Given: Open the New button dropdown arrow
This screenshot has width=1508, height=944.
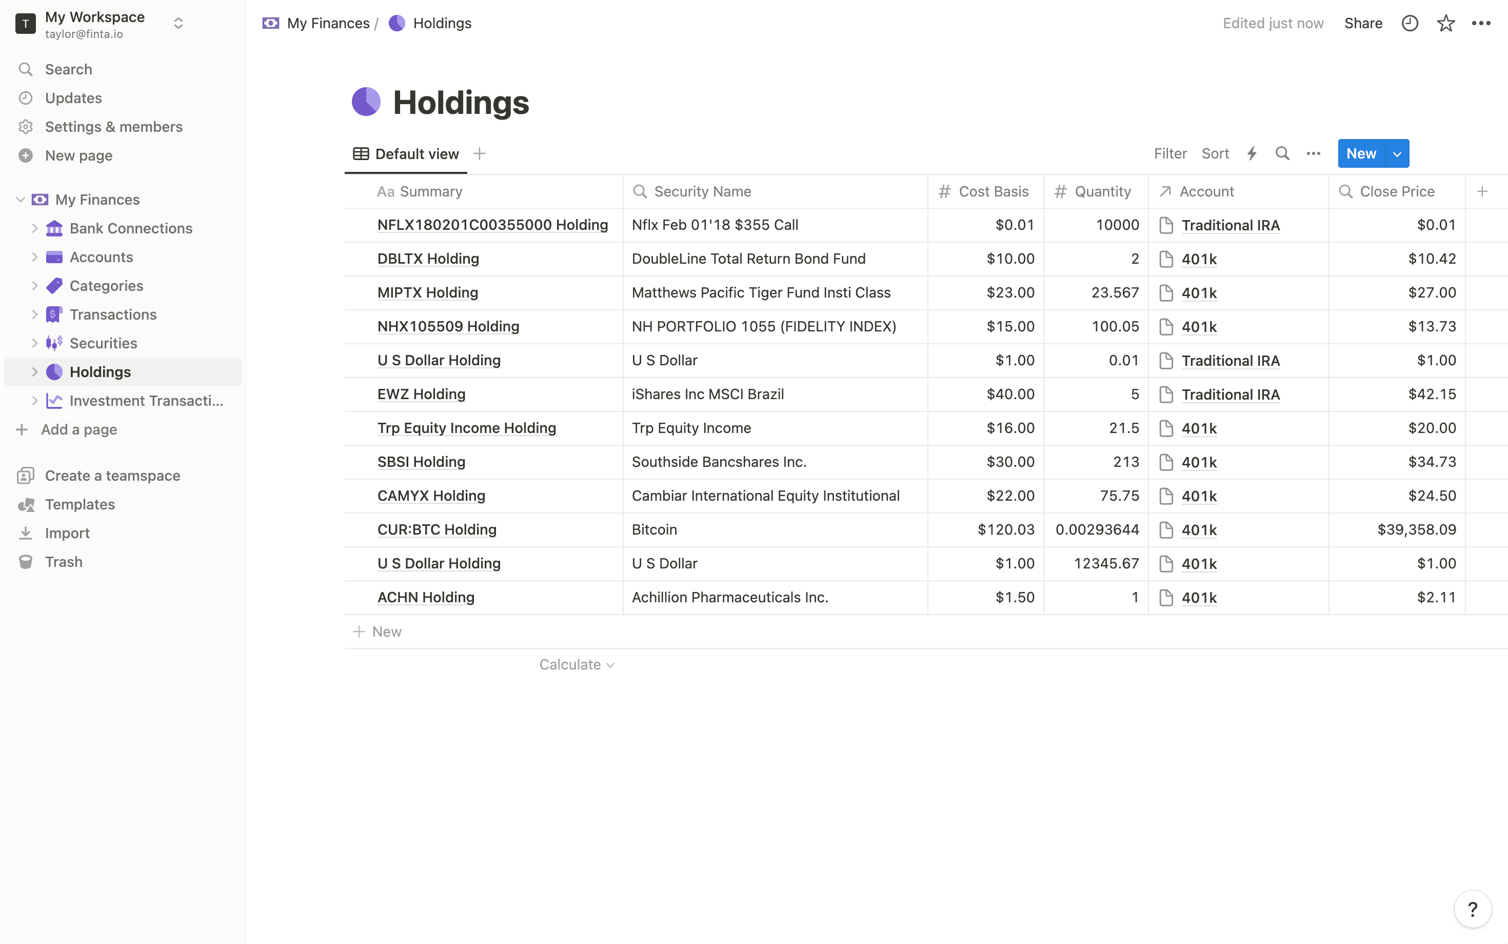Looking at the screenshot, I should click(x=1397, y=153).
